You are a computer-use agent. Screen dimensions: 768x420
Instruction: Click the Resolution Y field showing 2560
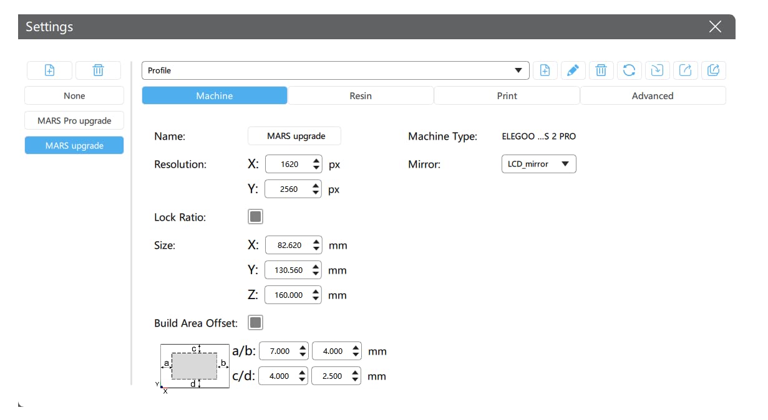[293, 189]
